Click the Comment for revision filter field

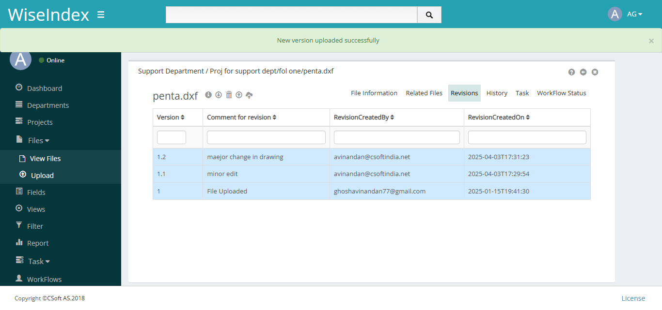[266, 137]
